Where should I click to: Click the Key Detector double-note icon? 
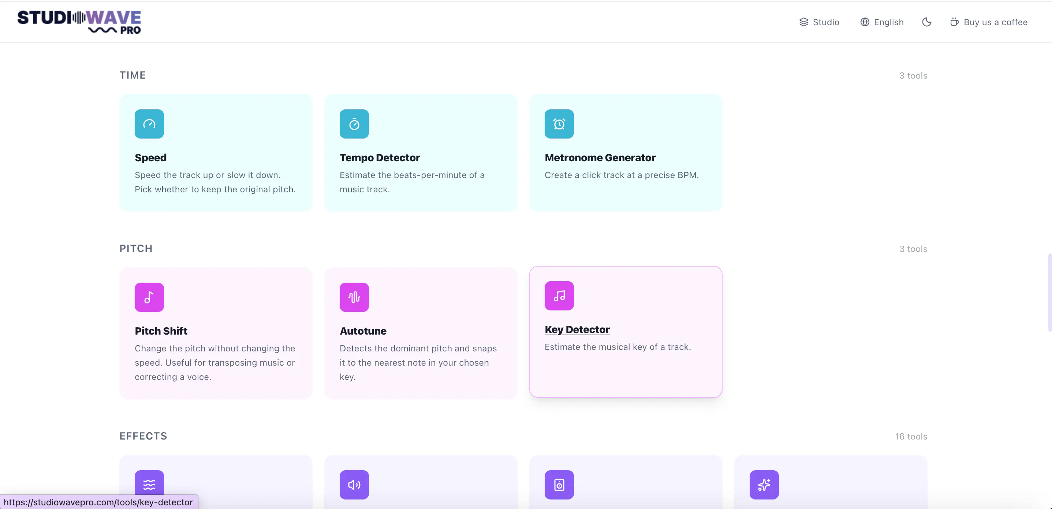coord(559,296)
